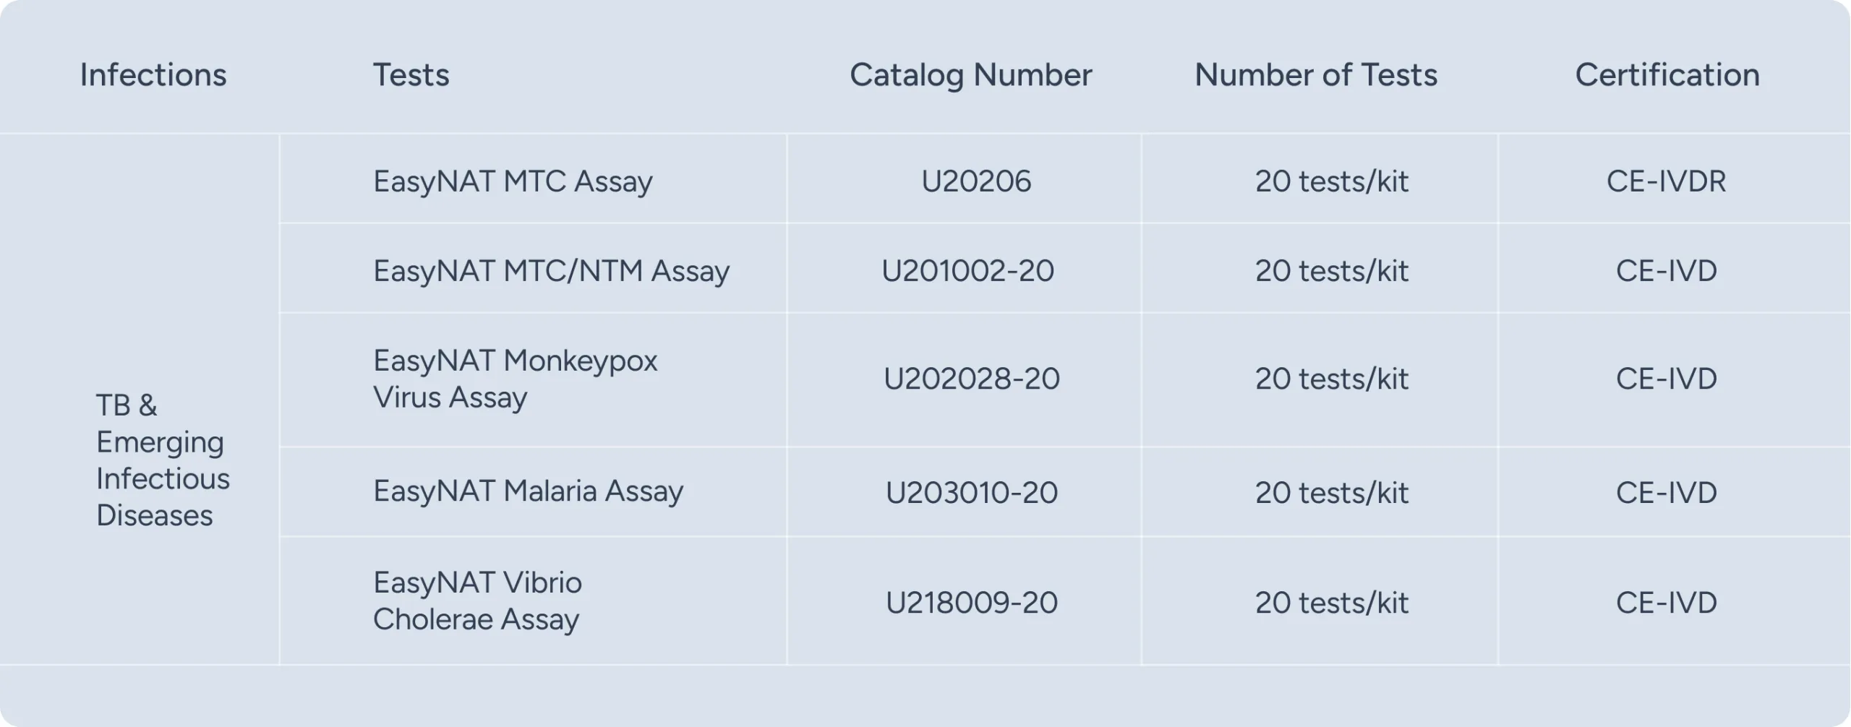Click catalog number U202028-20
This screenshot has height=727, width=1851.
pyautogui.click(x=971, y=379)
